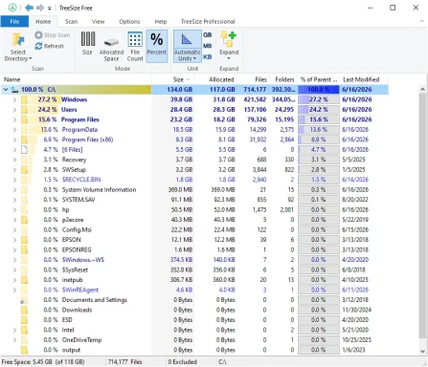
Task: Open the Help ribbon tab
Action: pyautogui.click(x=161, y=21)
